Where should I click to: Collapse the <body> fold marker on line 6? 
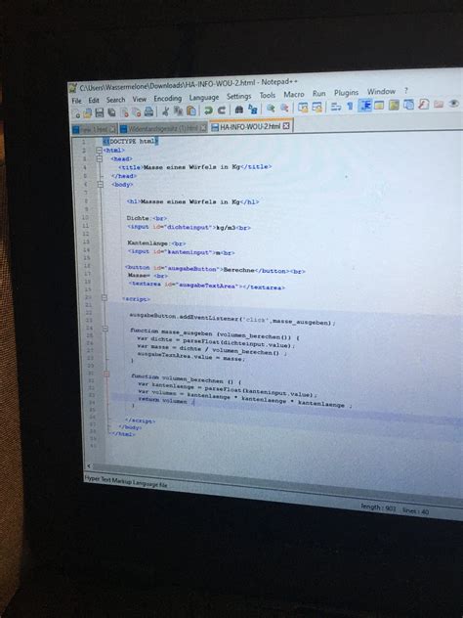101,184
